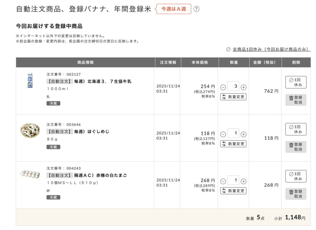Viewport: 316px width, 230px height.
Task: Click 数量変更 for the 北海道 milk
Action: click(x=234, y=96)
